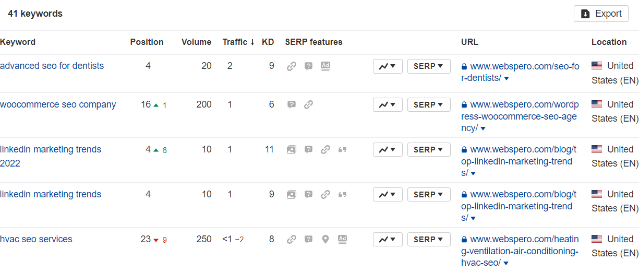Open position history chart dropdown for woocommerce seo company
639x272 pixels.
(x=388, y=104)
